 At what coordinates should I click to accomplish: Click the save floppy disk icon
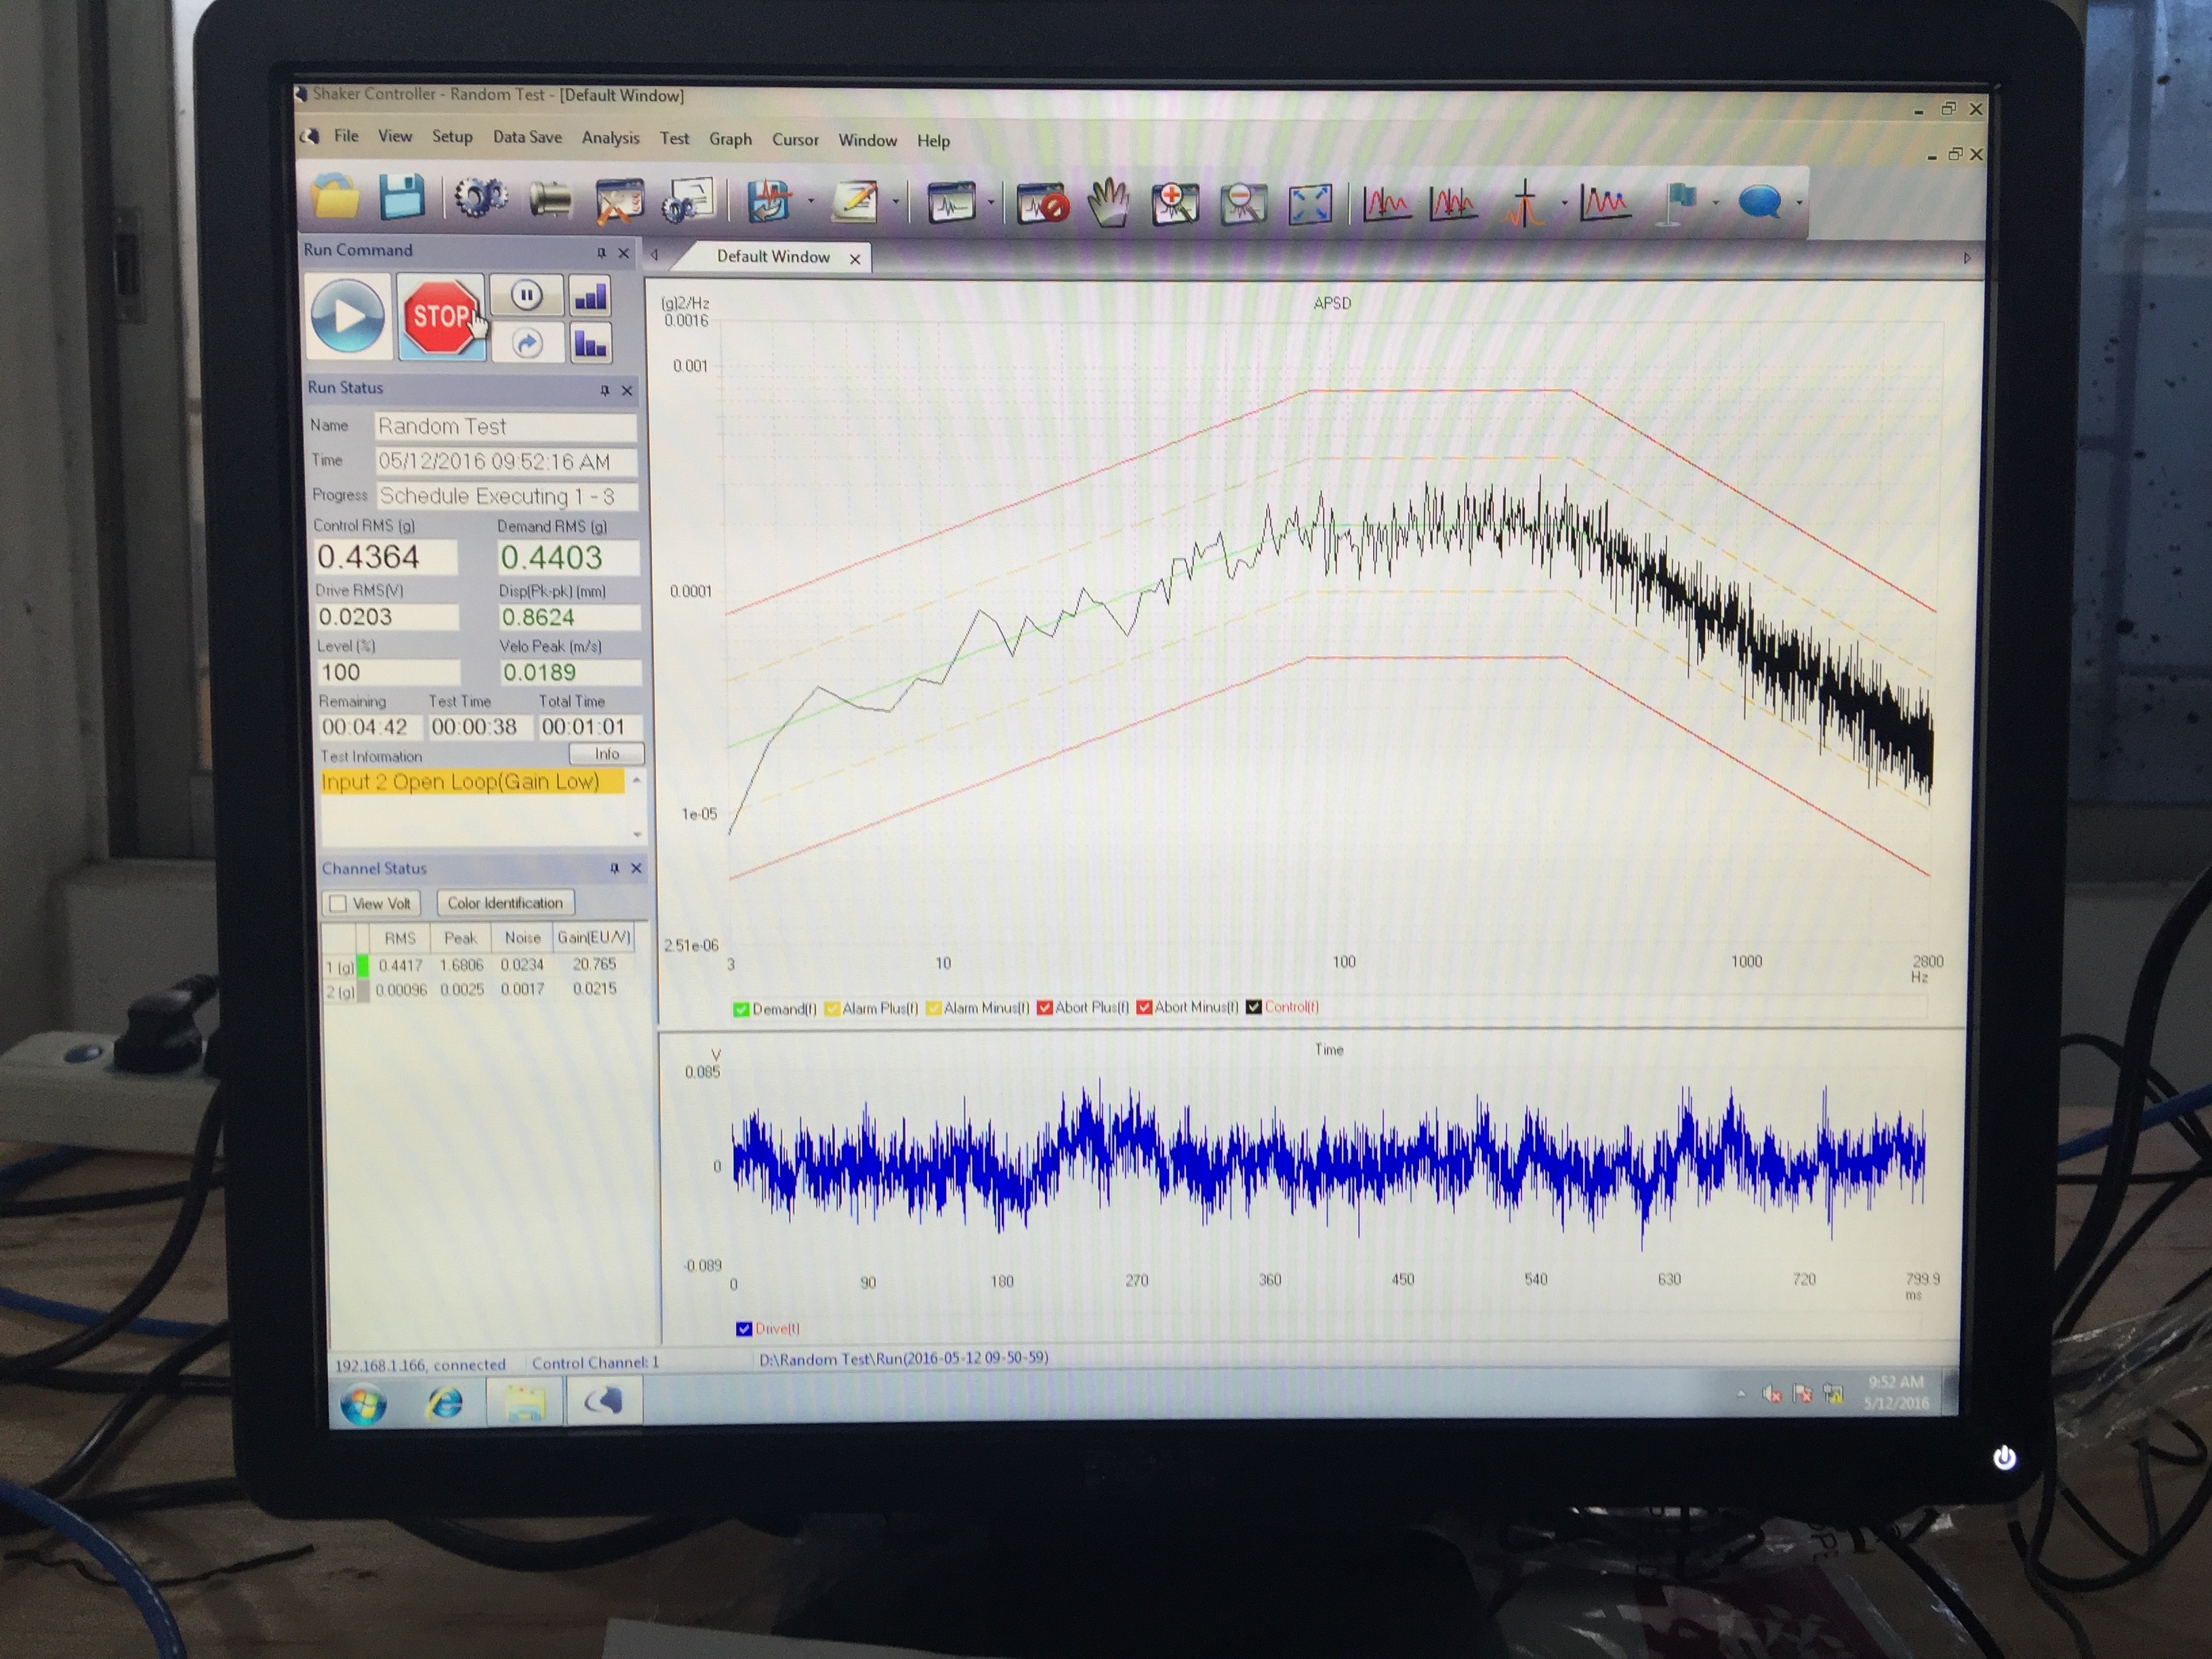[401, 197]
